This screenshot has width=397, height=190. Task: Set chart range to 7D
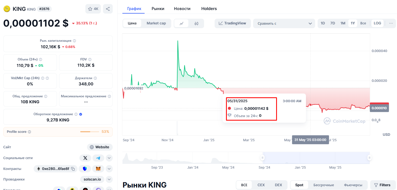(x=333, y=23)
